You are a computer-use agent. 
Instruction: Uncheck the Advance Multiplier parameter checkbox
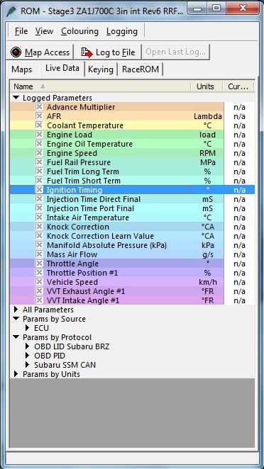39,107
